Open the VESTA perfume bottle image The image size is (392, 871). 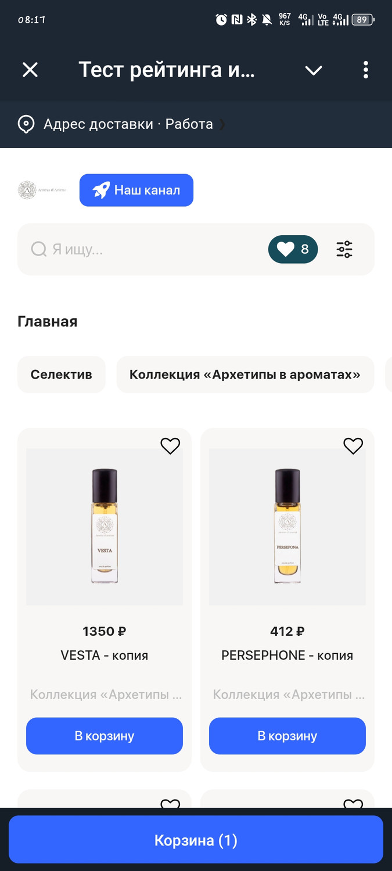click(x=105, y=526)
